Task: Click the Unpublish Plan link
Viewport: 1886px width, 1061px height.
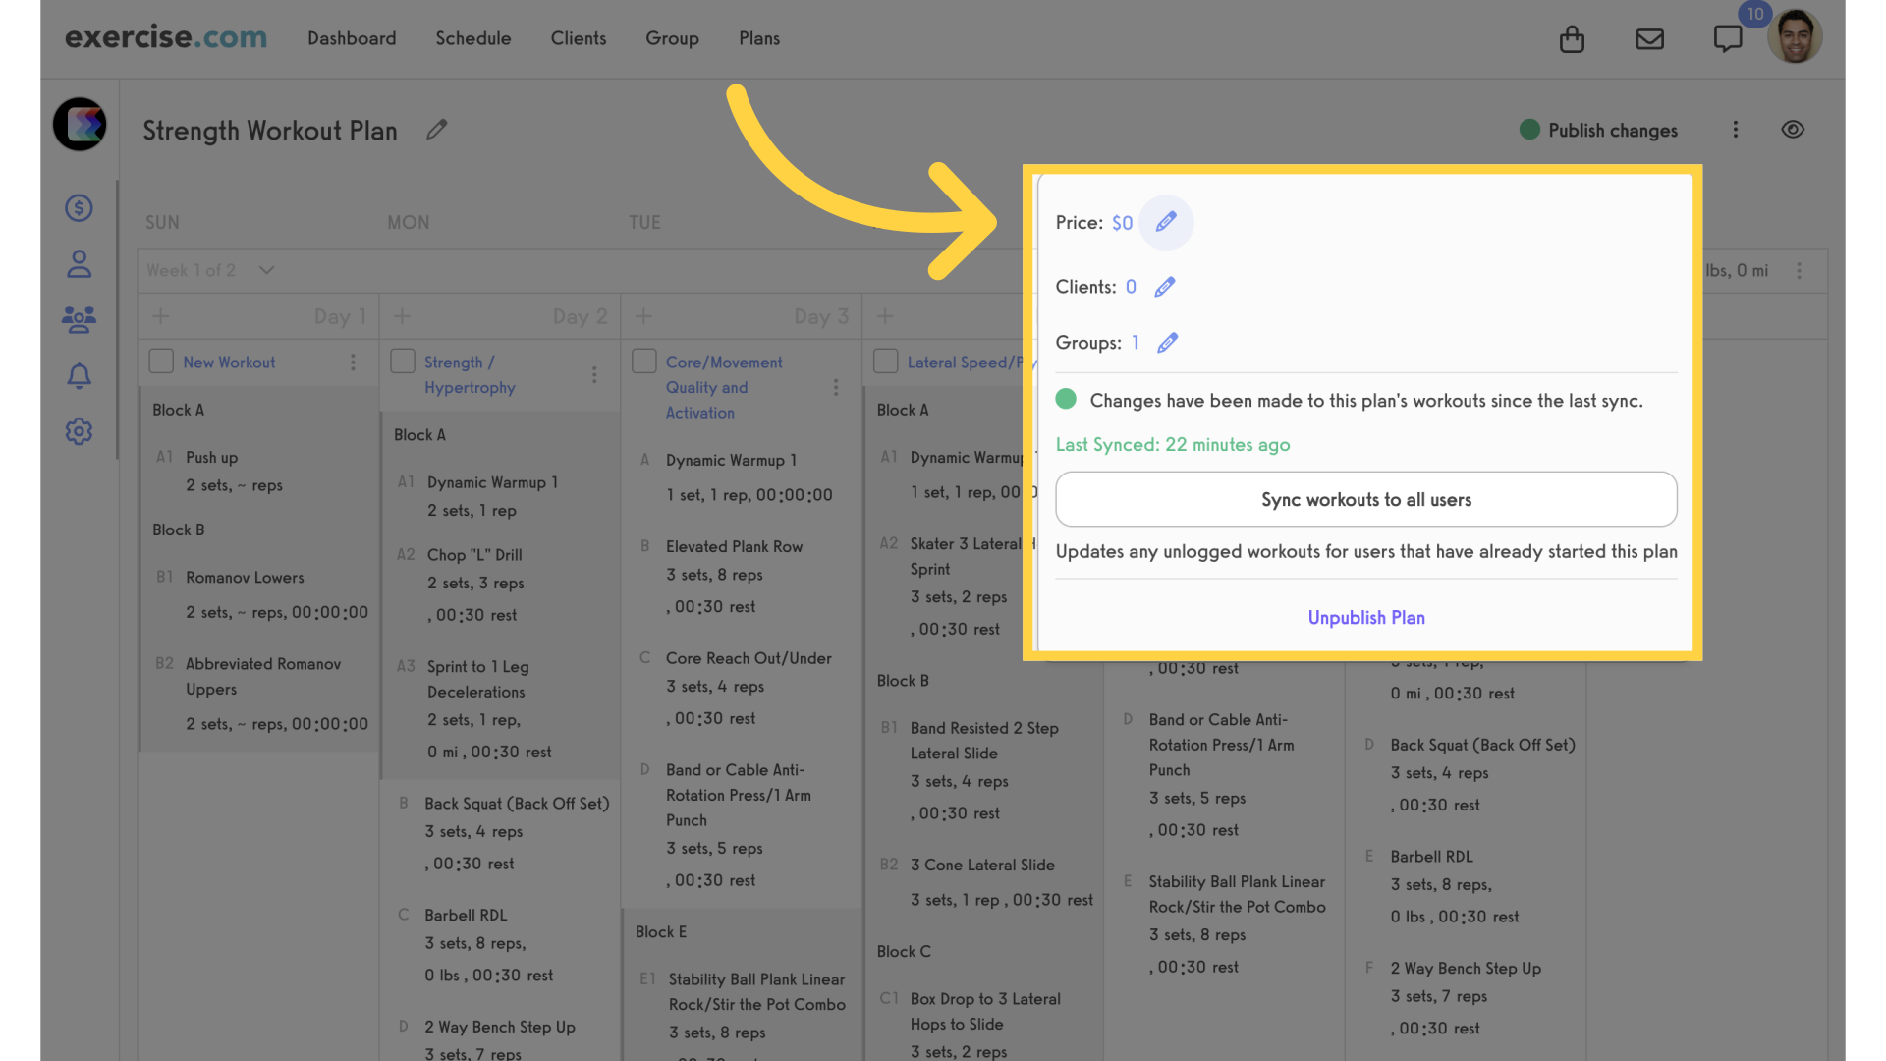Action: pyautogui.click(x=1365, y=617)
